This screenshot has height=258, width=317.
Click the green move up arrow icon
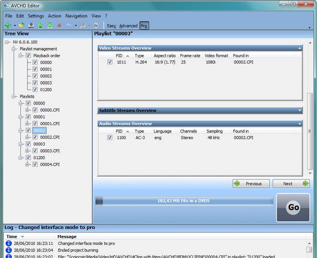click(40, 26)
